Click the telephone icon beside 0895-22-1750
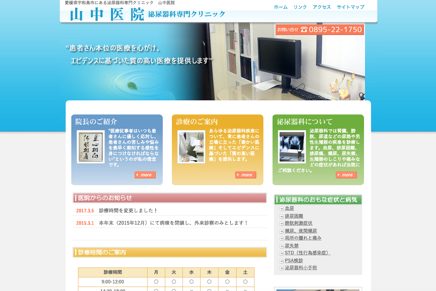The image size is (436, 291). [304, 29]
